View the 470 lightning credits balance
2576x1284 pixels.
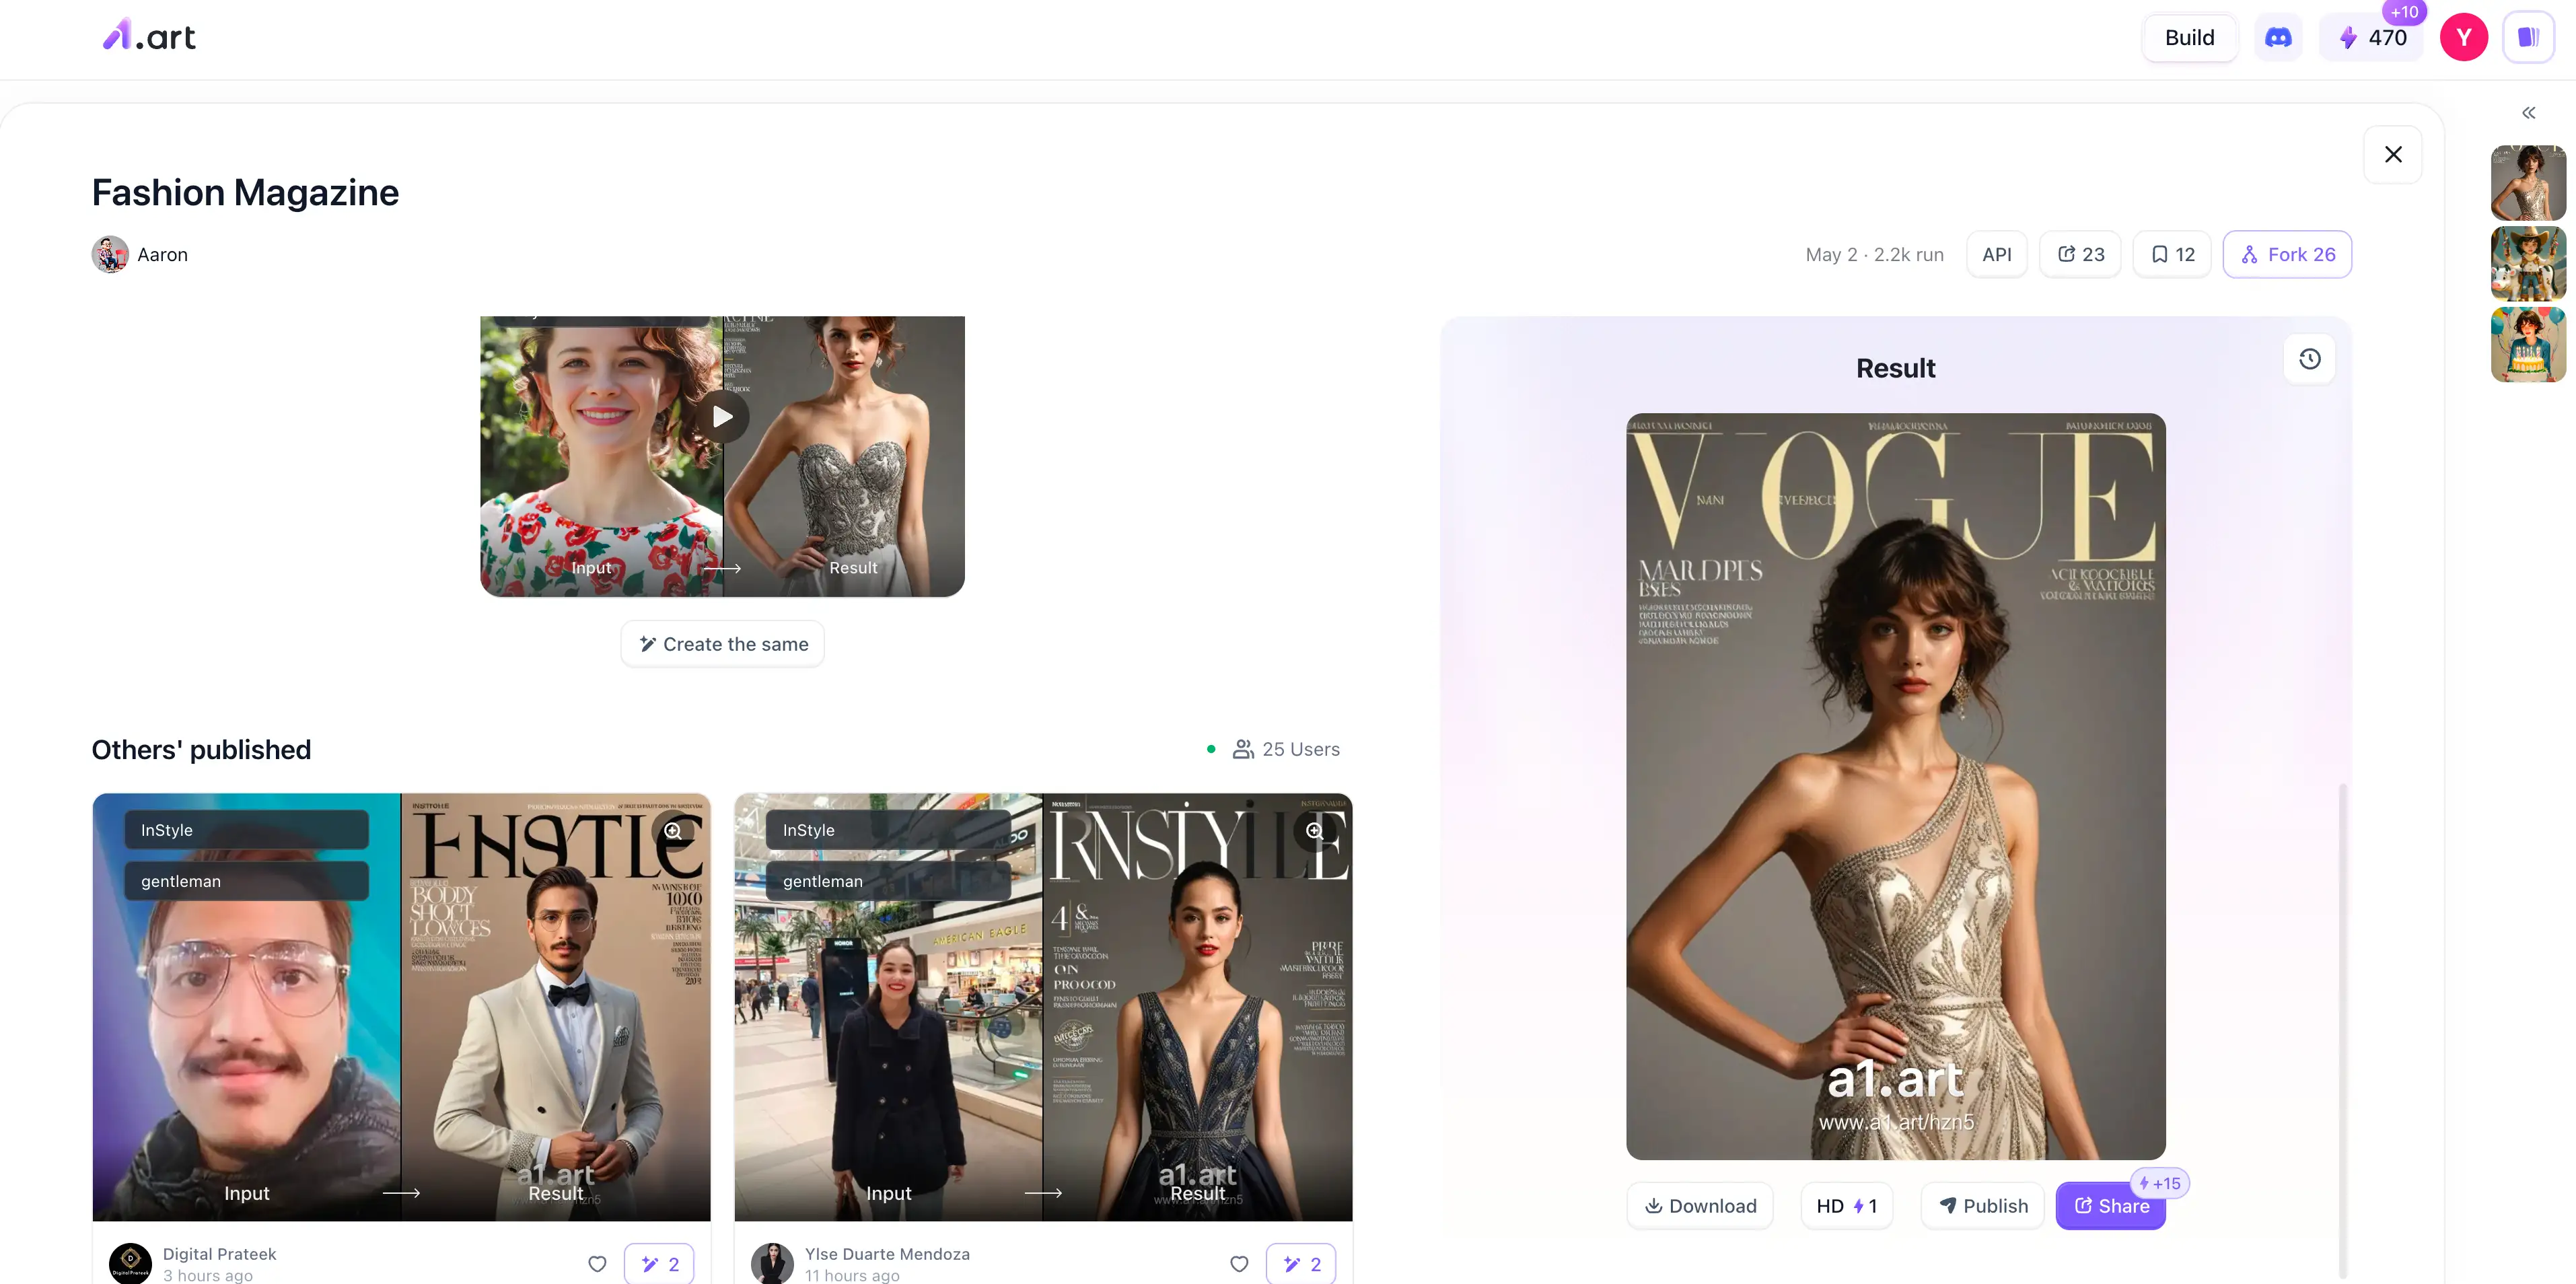pos(2371,38)
